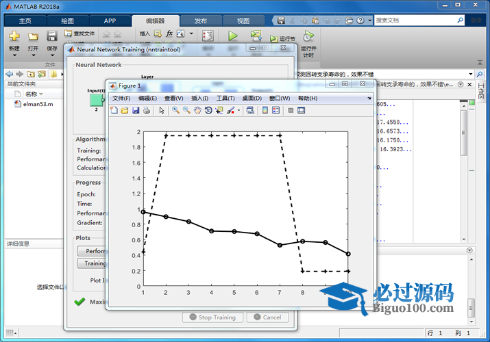Open the 窗口(W) menu in Figure 1
490x342 pixels.
point(280,98)
